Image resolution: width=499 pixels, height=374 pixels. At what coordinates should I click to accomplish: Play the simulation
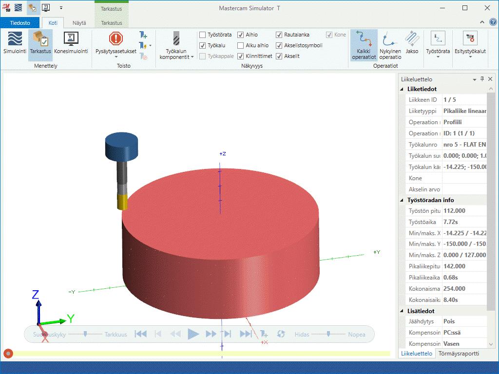[193, 334]
